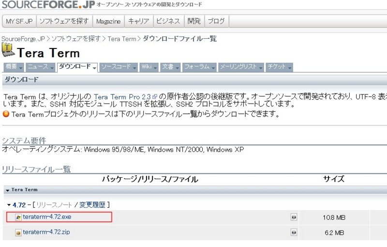Viewport: 387px width, 247px height.
Task: Click SourceForge.JP breadcrumb link
Action: point(23,39)
